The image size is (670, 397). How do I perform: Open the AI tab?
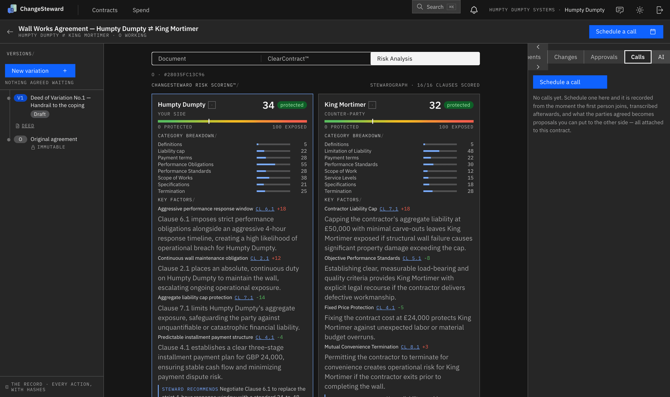click(x=661, y=57)
